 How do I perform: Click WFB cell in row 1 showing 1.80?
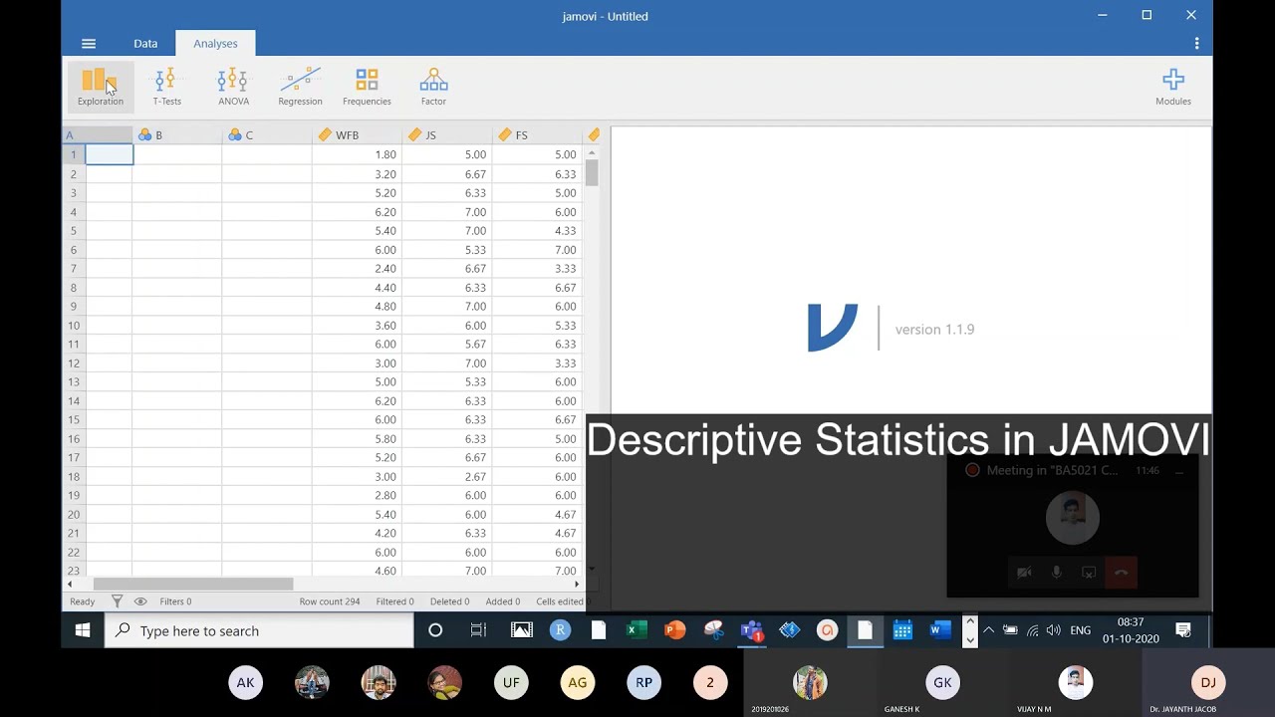tap(357, 154)
